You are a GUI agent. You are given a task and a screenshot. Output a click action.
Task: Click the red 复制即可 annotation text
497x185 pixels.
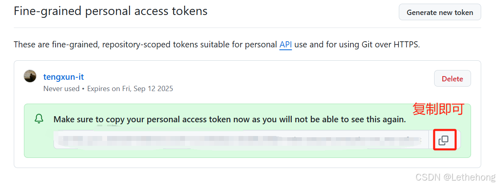click(438, 109)
